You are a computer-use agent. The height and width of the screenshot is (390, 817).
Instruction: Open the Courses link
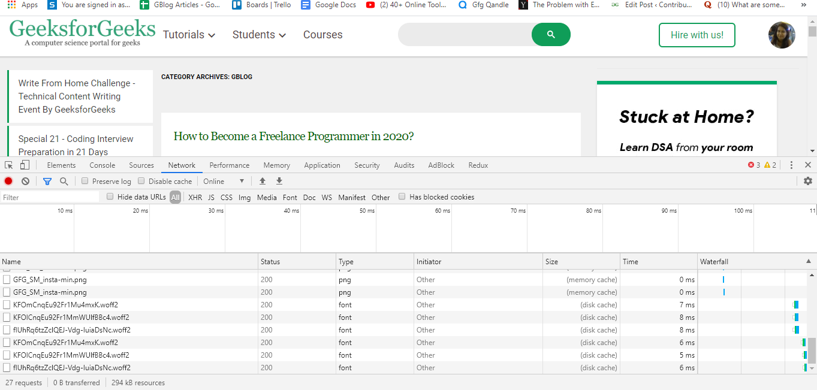(x=323, y=35)
